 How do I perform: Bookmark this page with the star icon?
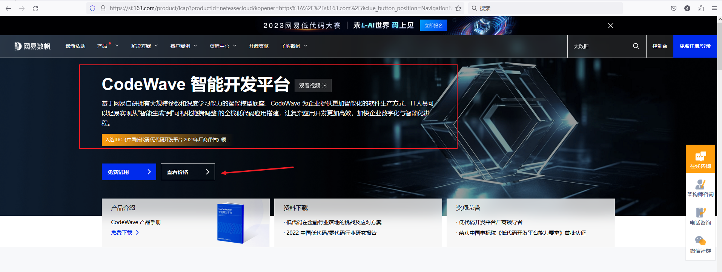(458, 8)
